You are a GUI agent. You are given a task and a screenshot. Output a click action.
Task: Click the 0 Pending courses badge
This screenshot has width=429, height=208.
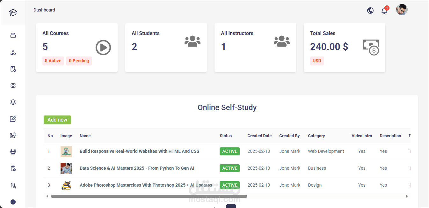79,61
